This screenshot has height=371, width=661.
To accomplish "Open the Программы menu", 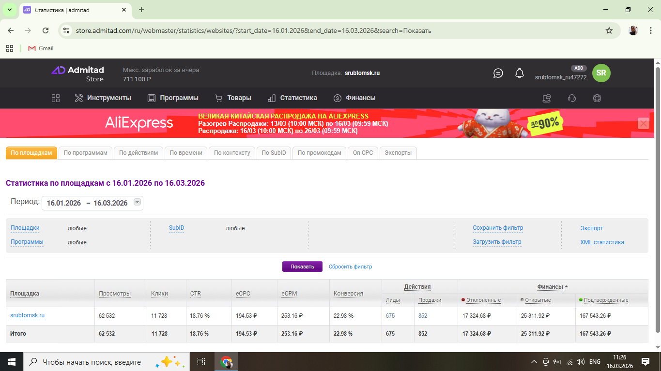I will coord(173,98).
